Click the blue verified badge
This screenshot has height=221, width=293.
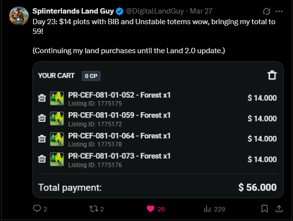(x=120, y=12)
